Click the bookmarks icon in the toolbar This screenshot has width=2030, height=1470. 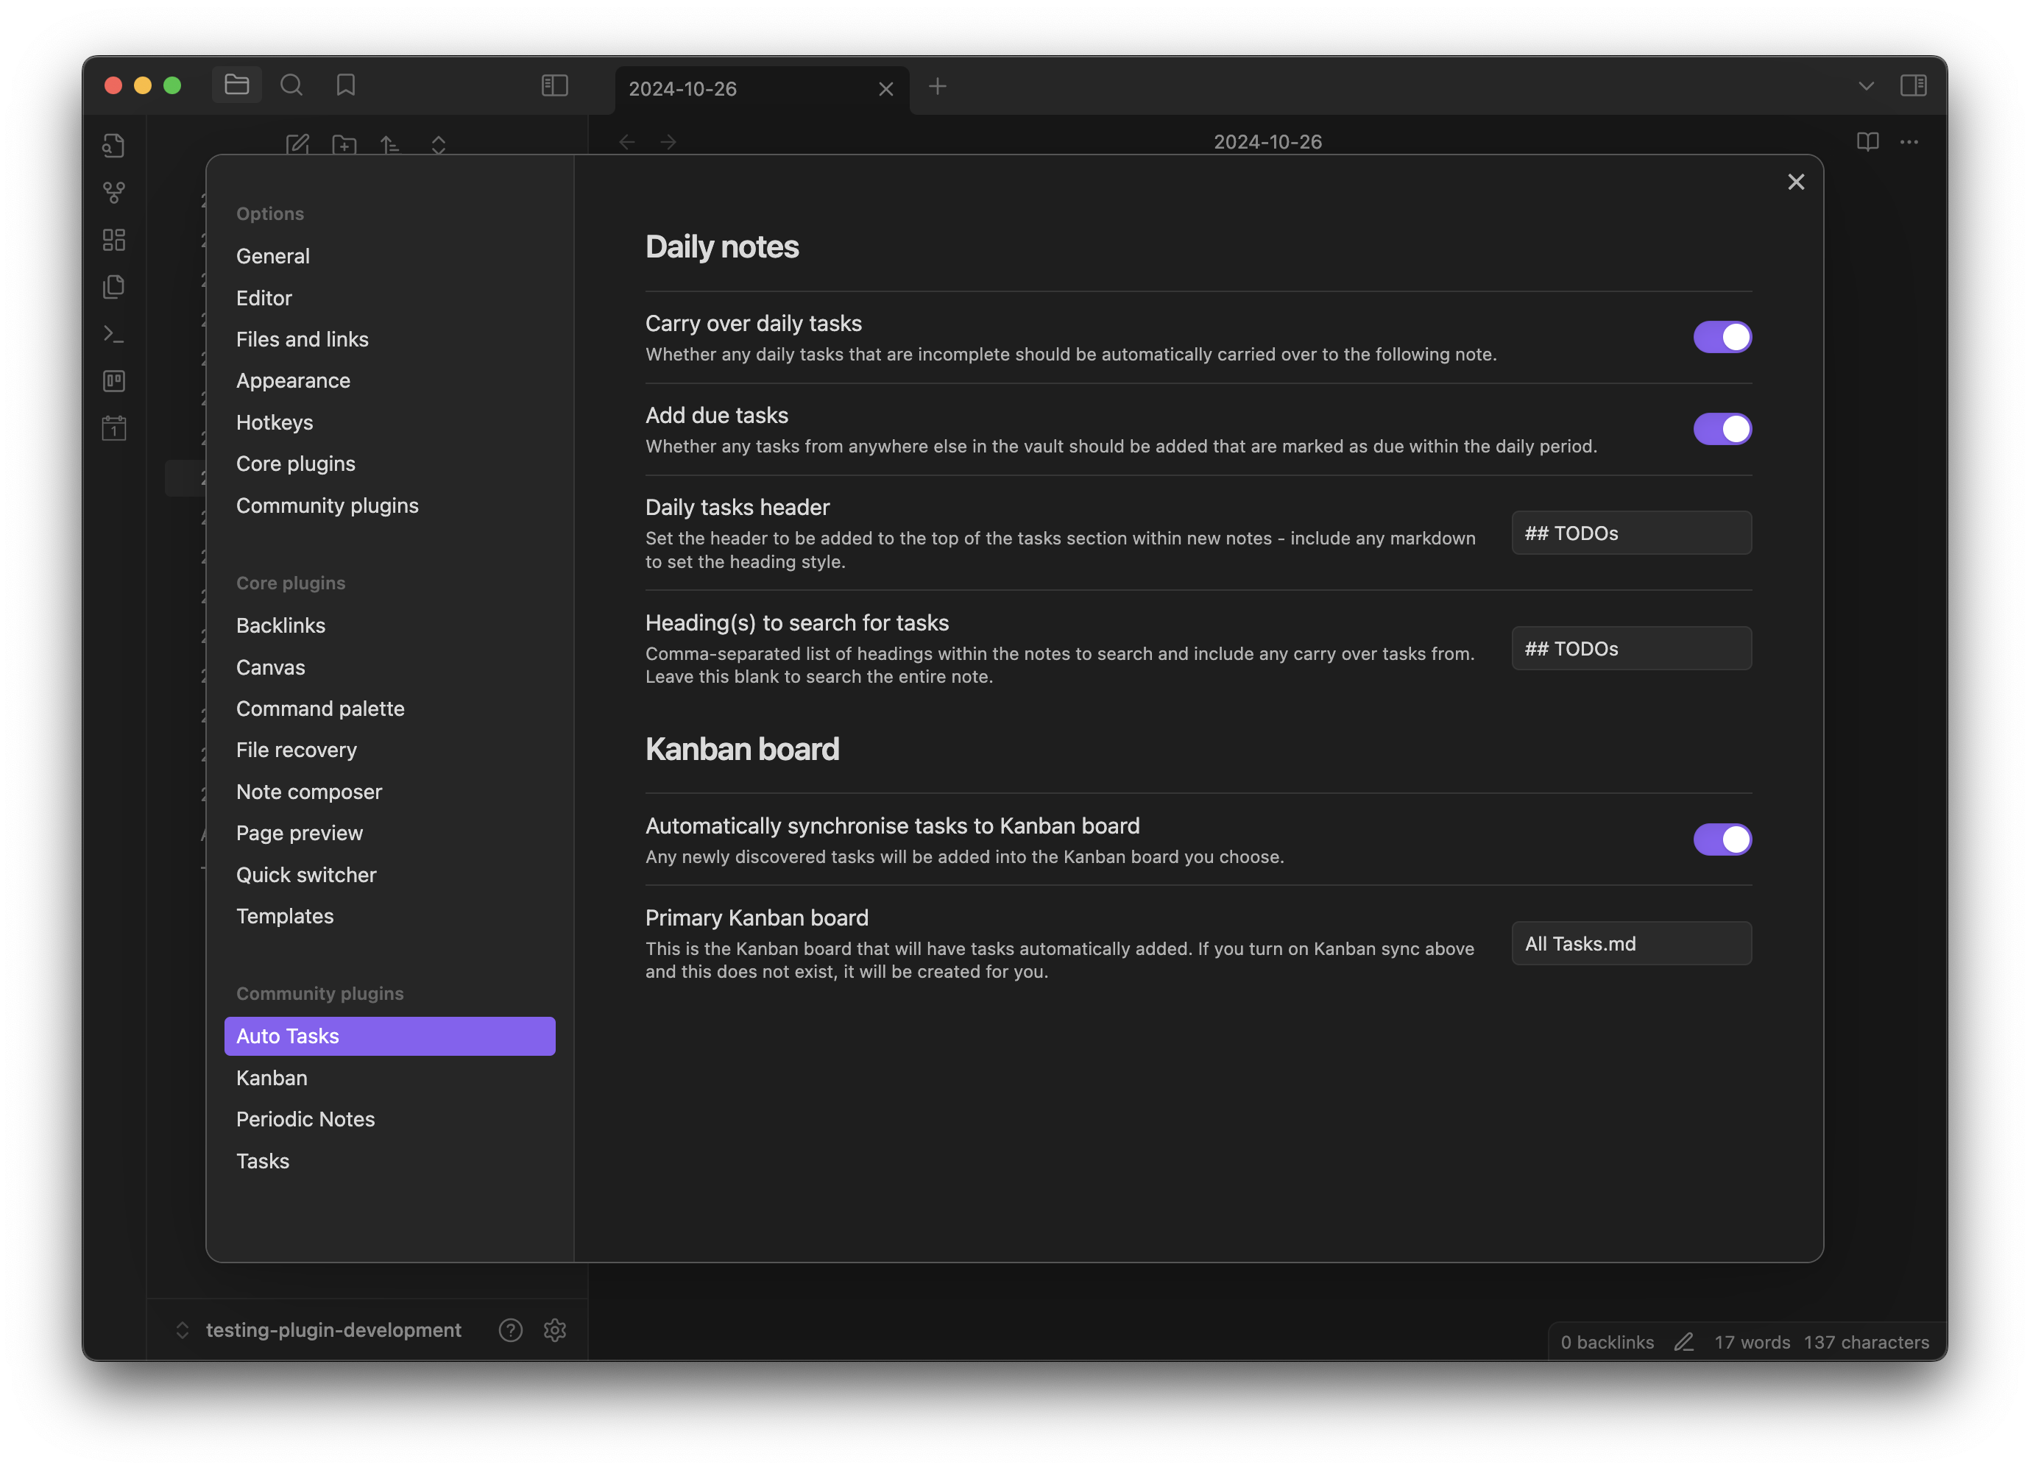[x=345, y=85]
